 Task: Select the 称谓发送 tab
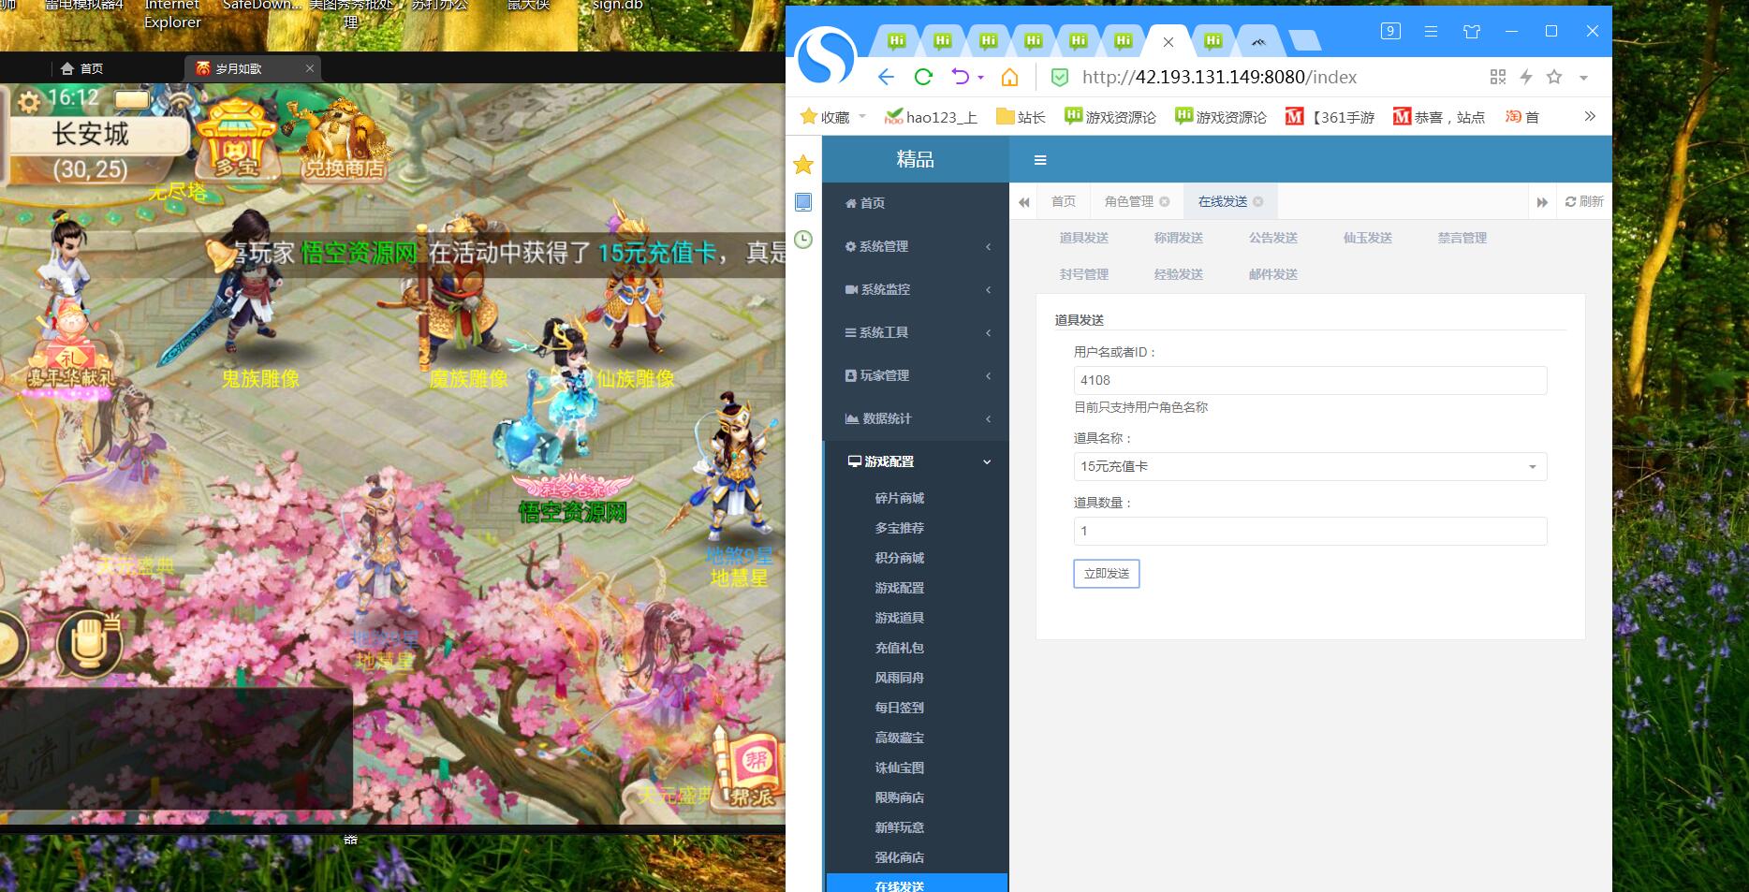coord(1178,238)
